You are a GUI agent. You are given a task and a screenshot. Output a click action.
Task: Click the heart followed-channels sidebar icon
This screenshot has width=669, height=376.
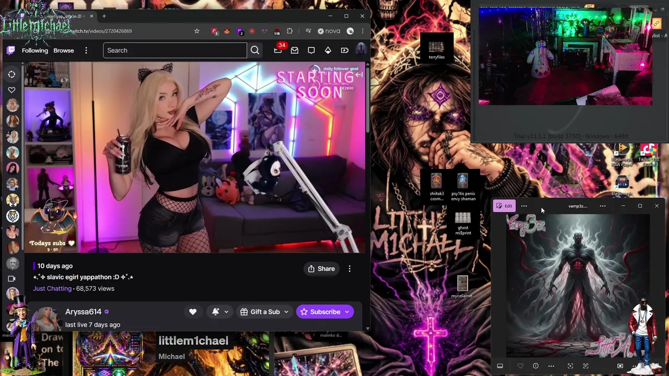(x=11, y=90)
